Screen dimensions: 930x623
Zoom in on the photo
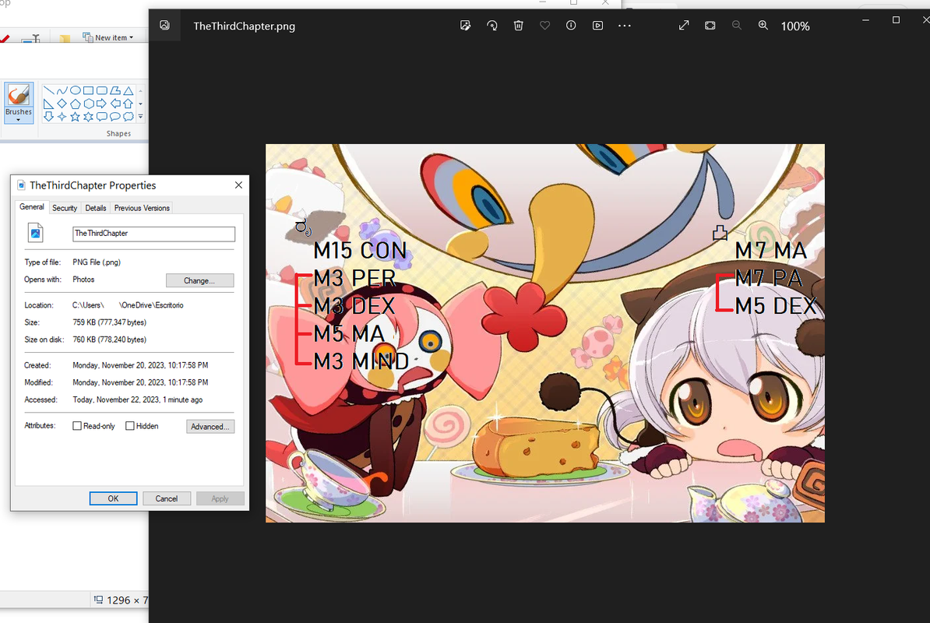(763, 26)
